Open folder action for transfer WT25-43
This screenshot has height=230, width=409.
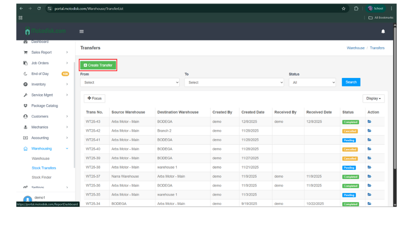(x=369, y=122)
